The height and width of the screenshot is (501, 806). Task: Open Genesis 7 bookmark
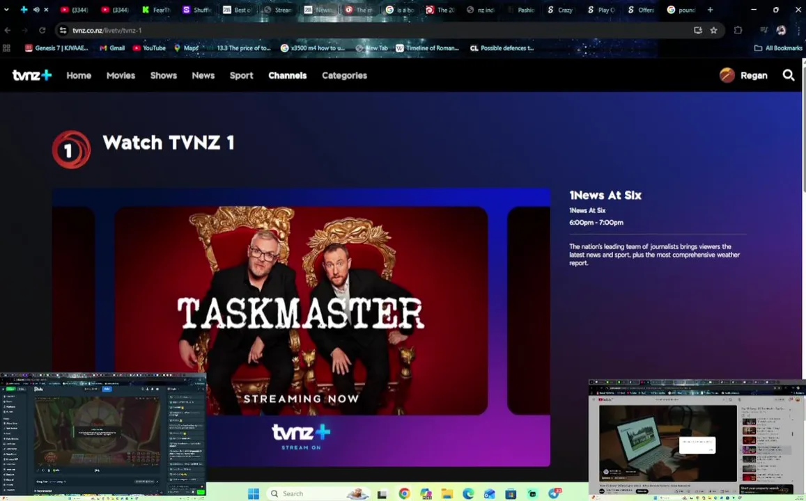click(x=56, y=48)
